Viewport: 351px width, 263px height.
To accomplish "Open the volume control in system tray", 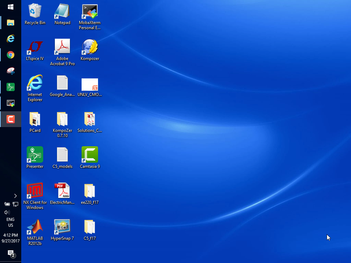I will pos(7,212).
